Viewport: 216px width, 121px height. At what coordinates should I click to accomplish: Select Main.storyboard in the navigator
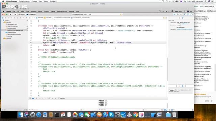point(11,28)
